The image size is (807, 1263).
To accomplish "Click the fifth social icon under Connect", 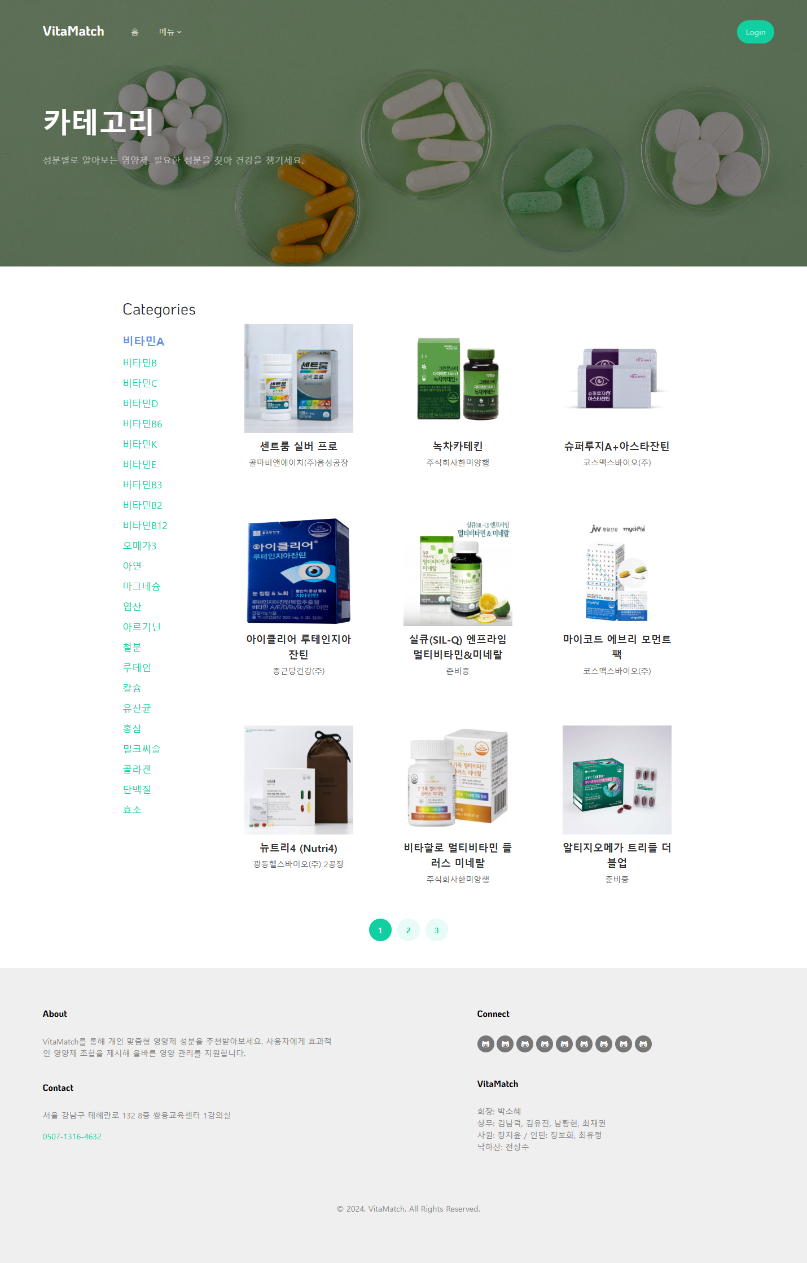I will pos(564,1044).
